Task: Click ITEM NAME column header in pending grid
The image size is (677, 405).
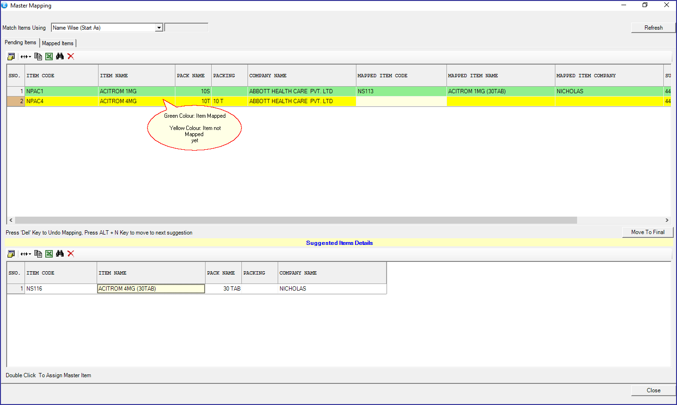Action: (137, 76)
